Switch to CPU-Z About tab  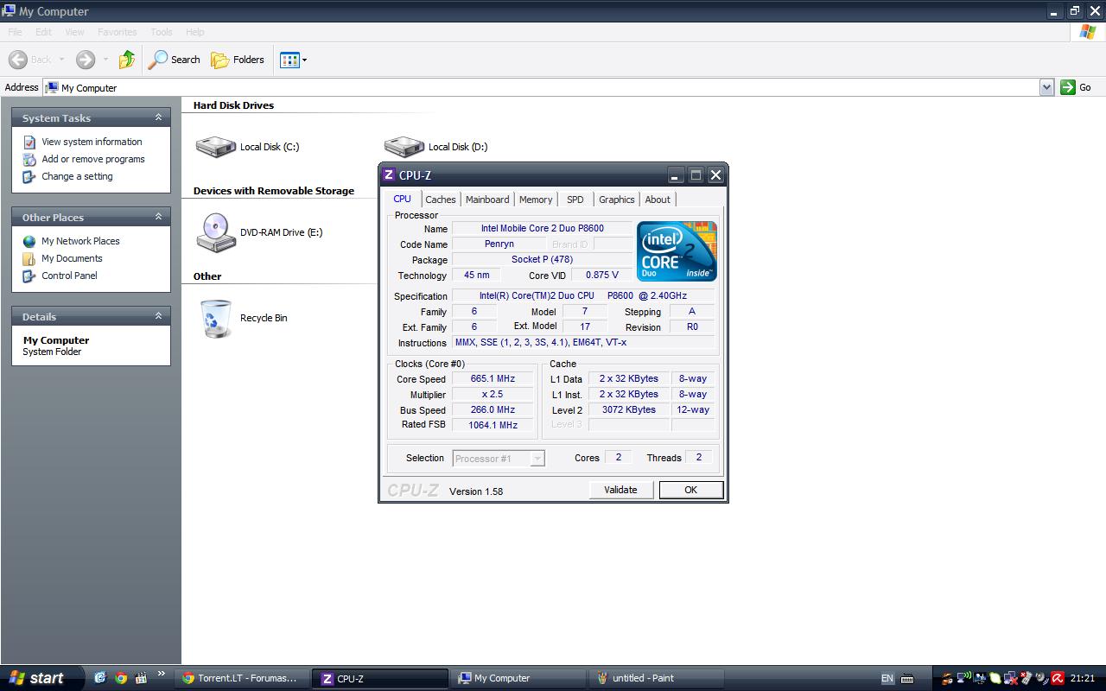(x=658, y=200)
